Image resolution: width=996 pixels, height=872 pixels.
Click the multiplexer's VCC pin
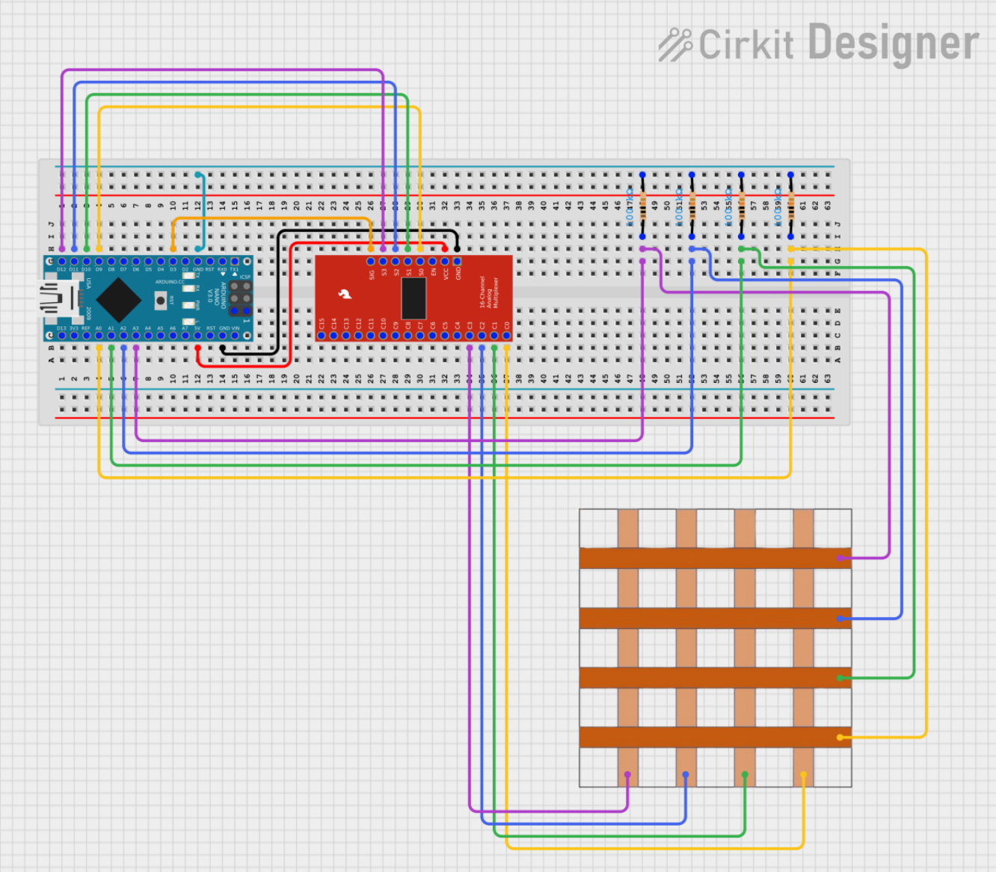coord(445,262)
